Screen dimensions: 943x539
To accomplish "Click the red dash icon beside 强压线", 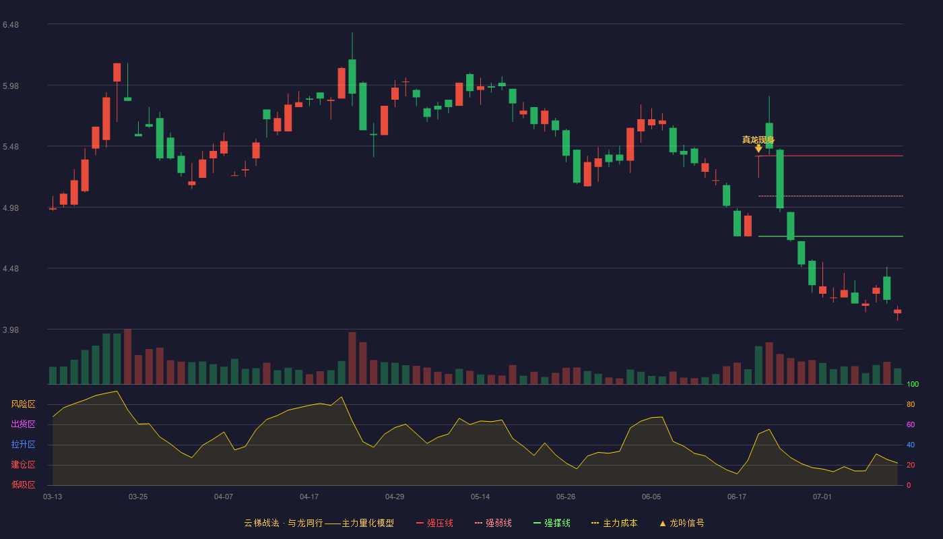I will pyautogui.click(x=420, y=523).
